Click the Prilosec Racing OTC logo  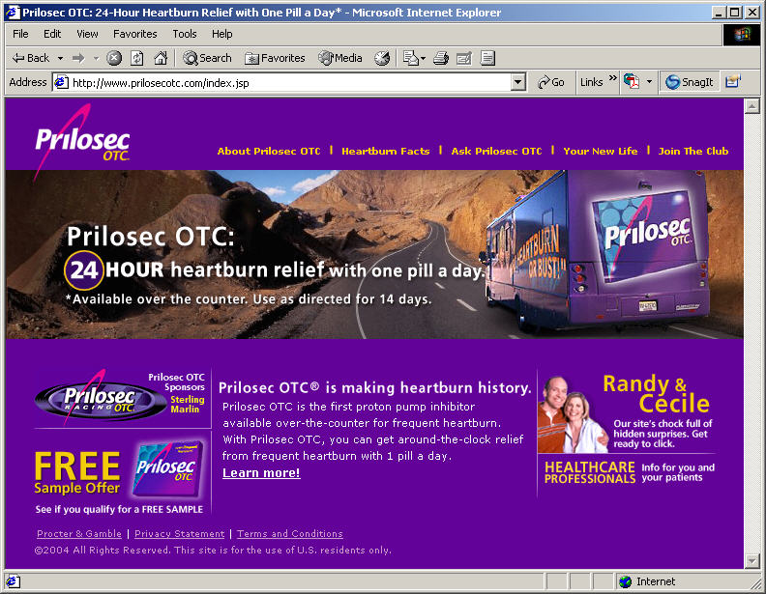101,399
